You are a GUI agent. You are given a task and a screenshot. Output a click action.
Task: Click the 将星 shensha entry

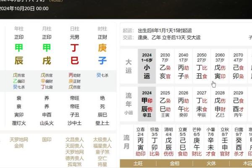pos(102,164)
